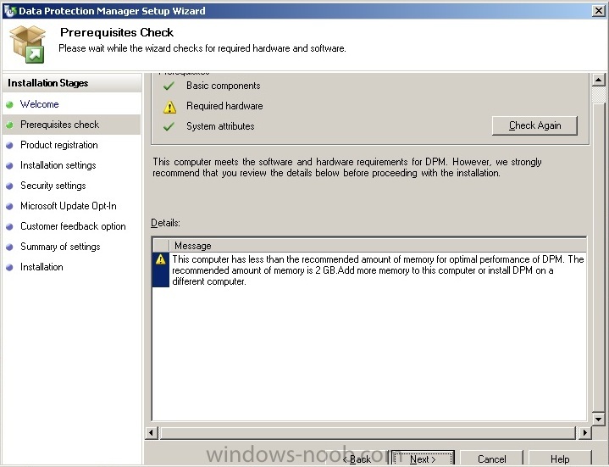Click the Details label
Image resolution: width=609 pixels, height=467 pixels.
click(x=165, y=223)
